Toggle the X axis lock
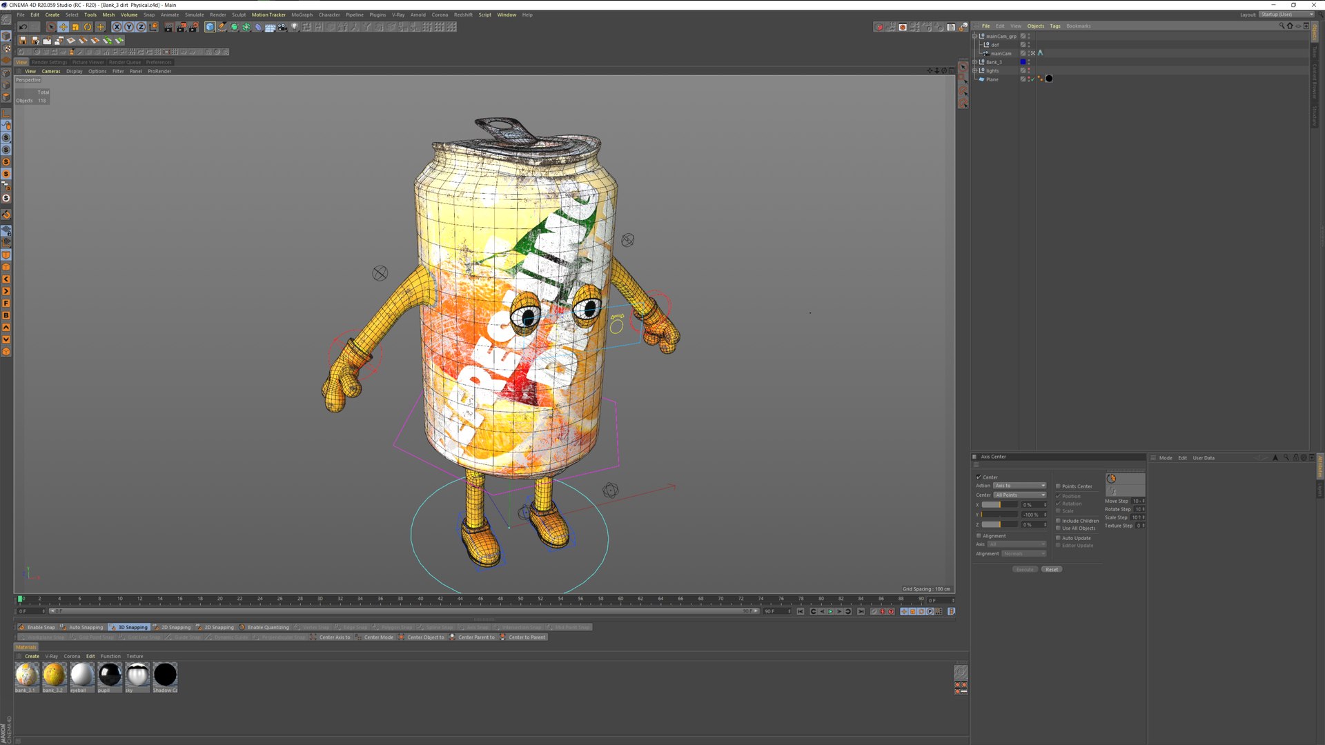The image size is (1325, 745). 117,27
